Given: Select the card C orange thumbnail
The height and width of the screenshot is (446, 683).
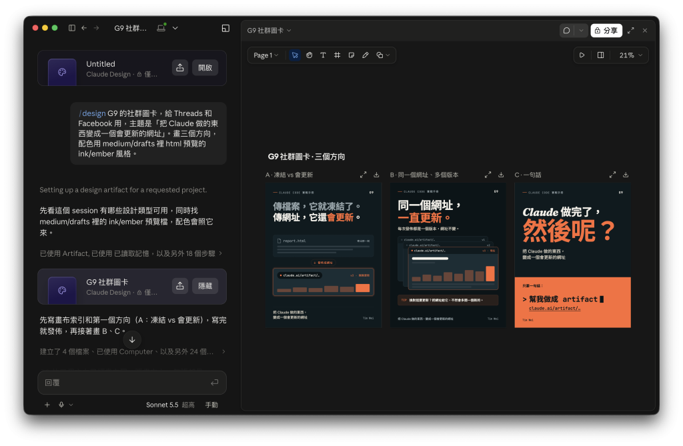Looking at the screenshot, I should (572, 255).
